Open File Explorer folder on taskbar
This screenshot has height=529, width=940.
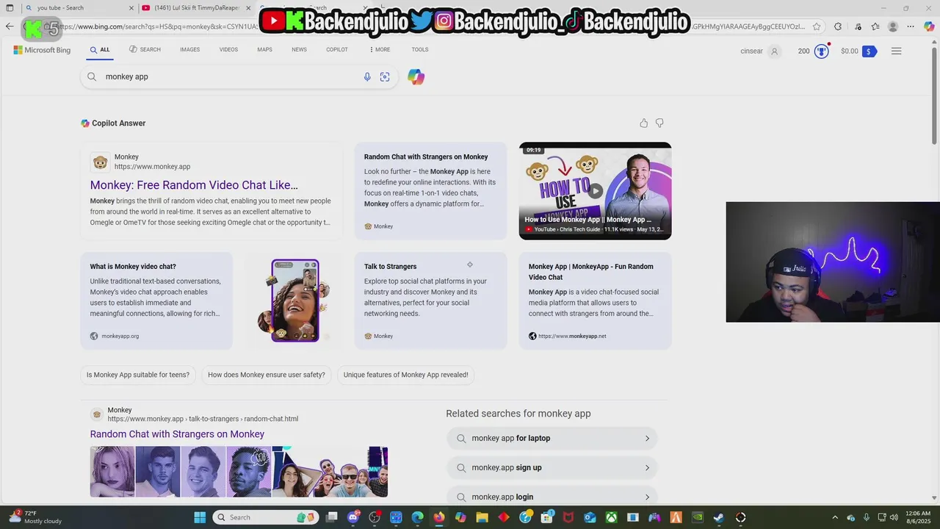click(x=482, y=517)
